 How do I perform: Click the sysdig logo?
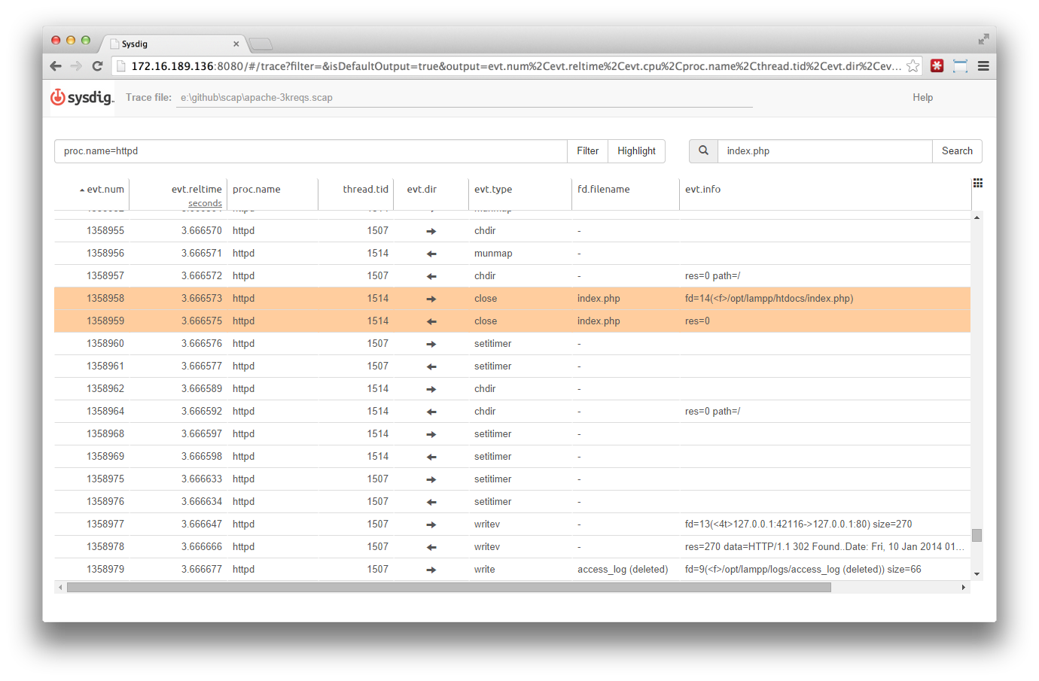pos(82,97)
